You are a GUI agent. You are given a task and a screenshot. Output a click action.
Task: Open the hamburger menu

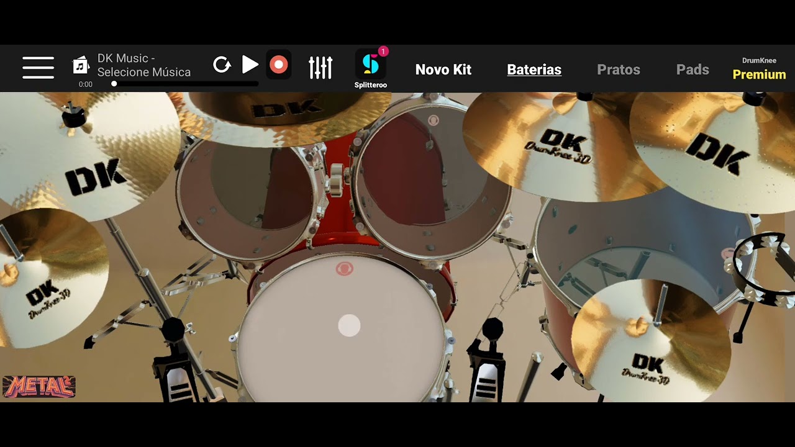pyautogui.click(x=38, y=68)
